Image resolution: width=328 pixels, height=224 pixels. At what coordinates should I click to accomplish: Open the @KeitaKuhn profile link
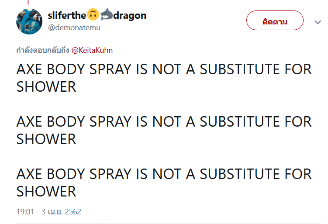(92, 50)
